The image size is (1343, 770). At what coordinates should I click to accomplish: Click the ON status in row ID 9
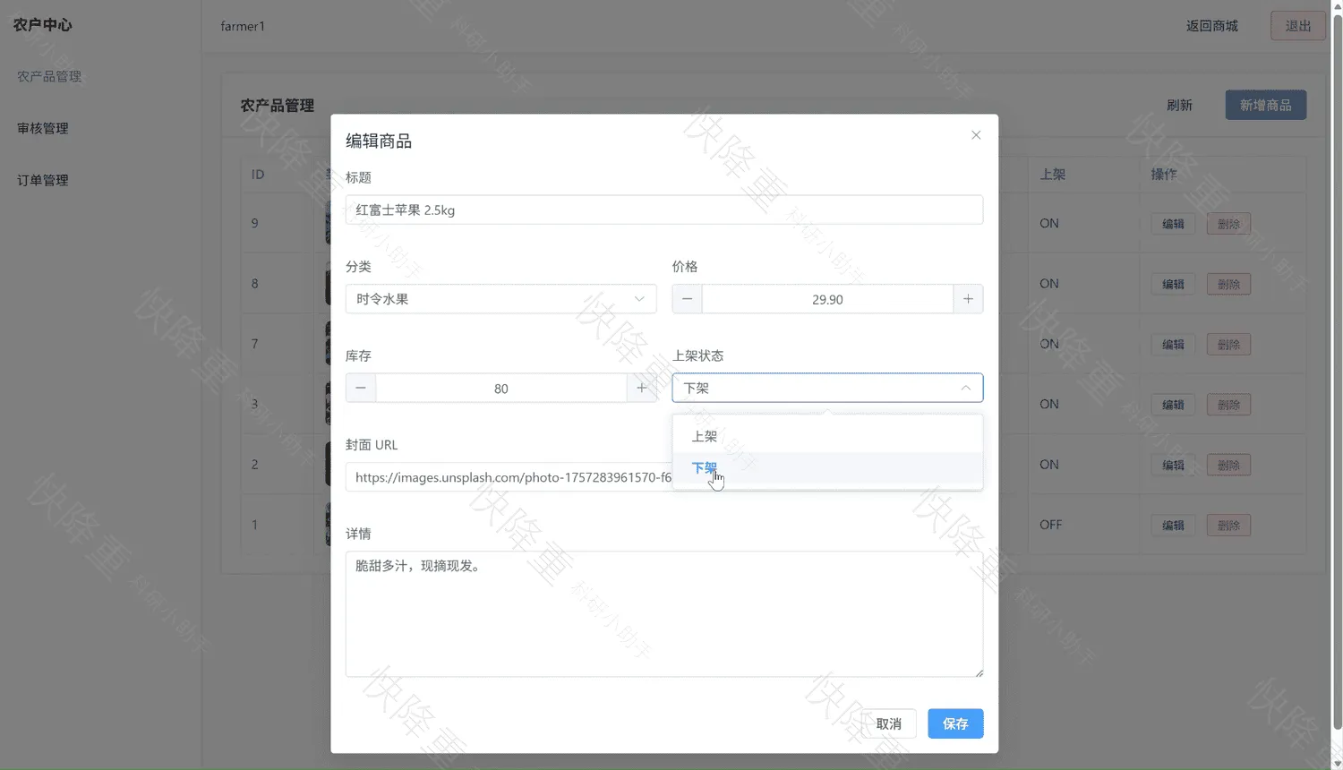(1048, 224)
